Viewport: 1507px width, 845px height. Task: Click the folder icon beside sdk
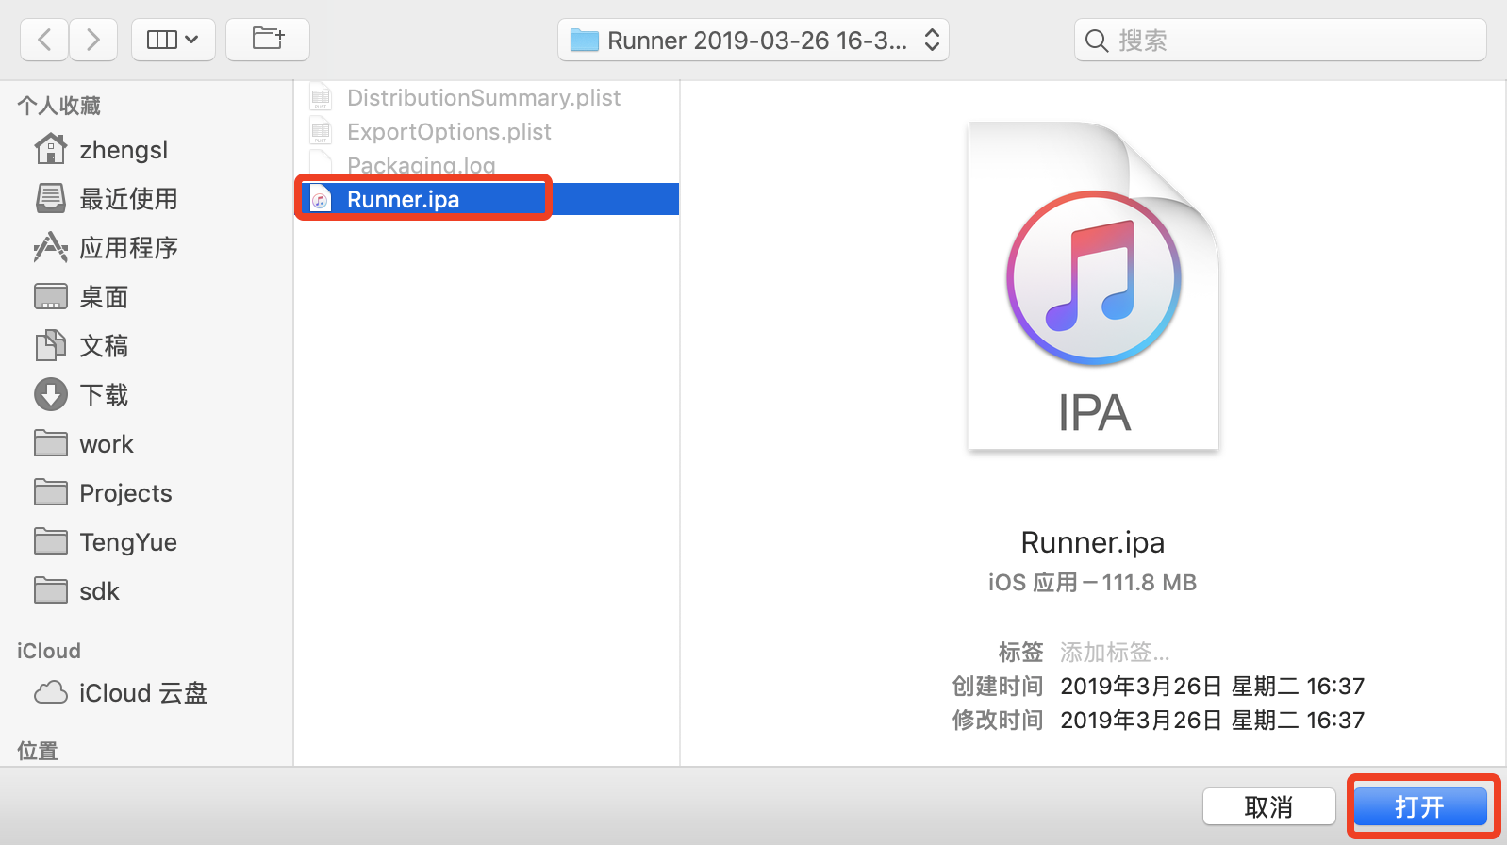tap(51, 589)
